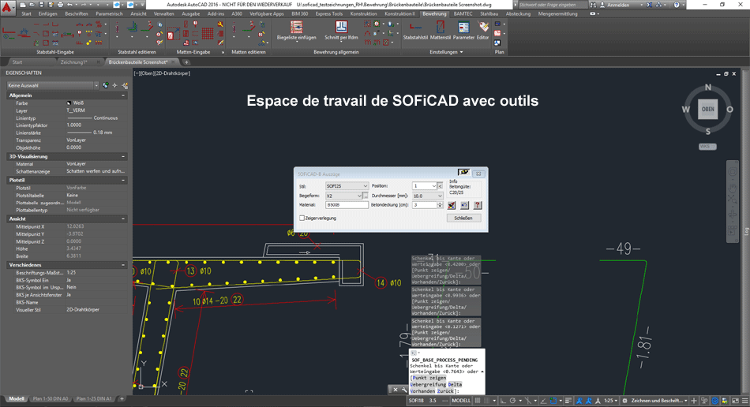The height and width of the screenshot is (407, 750).
Task: Click the wrench tool icon in Matten-Eingabe panel
Action: (220, 24)
